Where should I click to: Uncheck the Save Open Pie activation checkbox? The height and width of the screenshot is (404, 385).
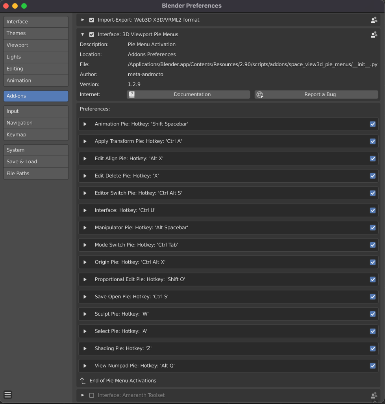coord(373,297)
